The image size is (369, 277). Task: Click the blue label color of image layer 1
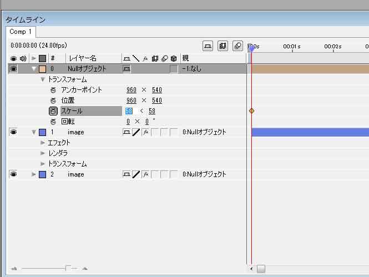point(42,132)
